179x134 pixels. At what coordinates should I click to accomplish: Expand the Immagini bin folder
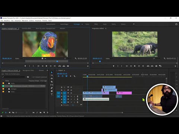click(6, 89)
